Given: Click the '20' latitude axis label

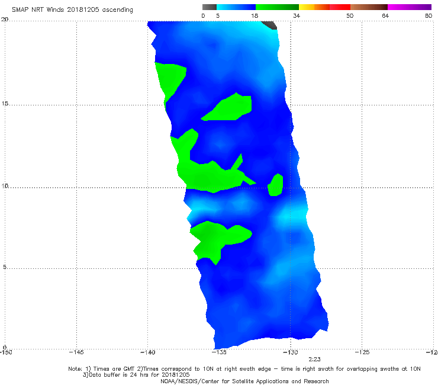Looking at the screenshot, I should (5, 20).
